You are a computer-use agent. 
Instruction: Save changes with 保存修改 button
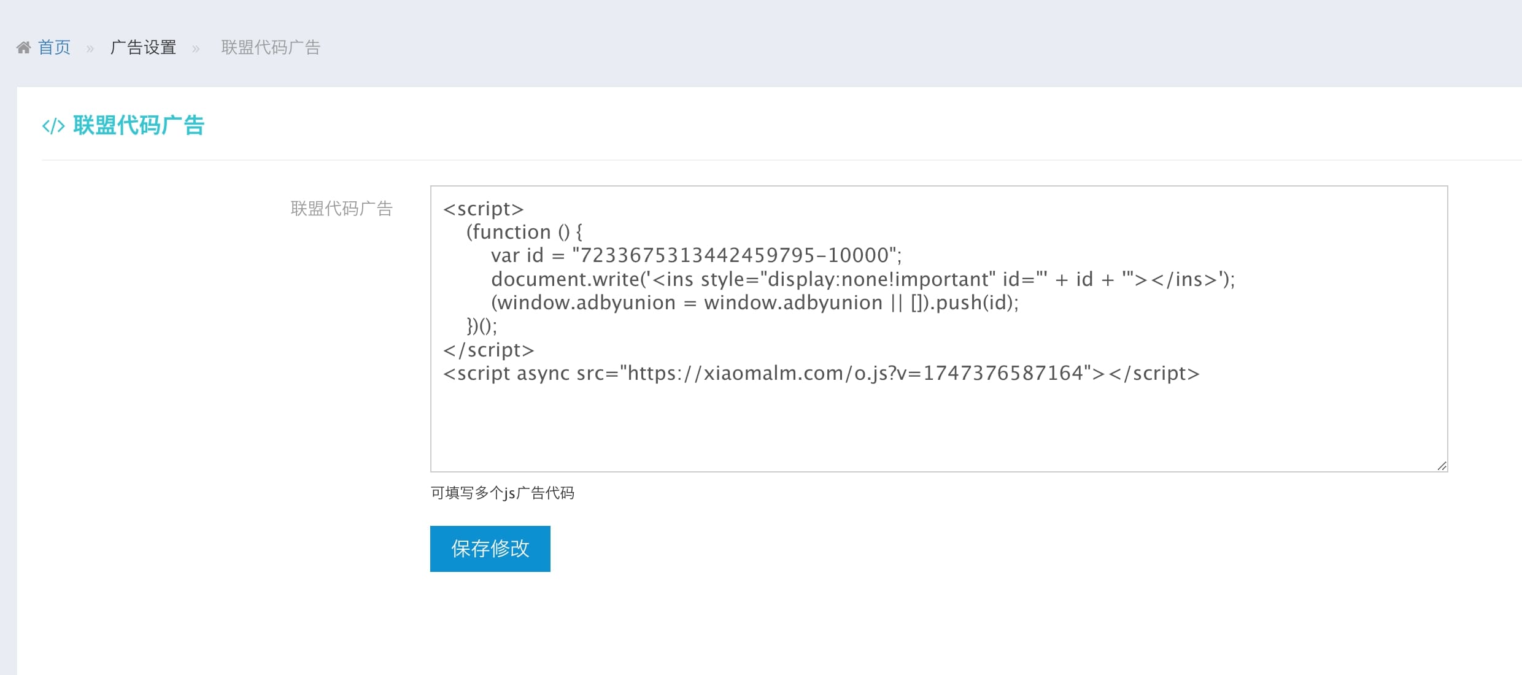pyautogui.click(x=490, y=549)
